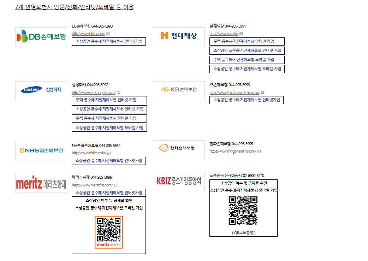This screenshot has height=261, width=368.
Task: Click NH농협손해보험 소상공인 인터넷가입 button
Action: tap(109, 161)
